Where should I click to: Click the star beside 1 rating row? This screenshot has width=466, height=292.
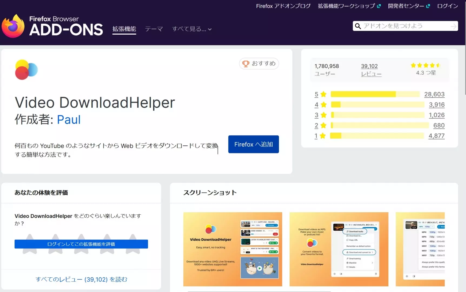323,136
